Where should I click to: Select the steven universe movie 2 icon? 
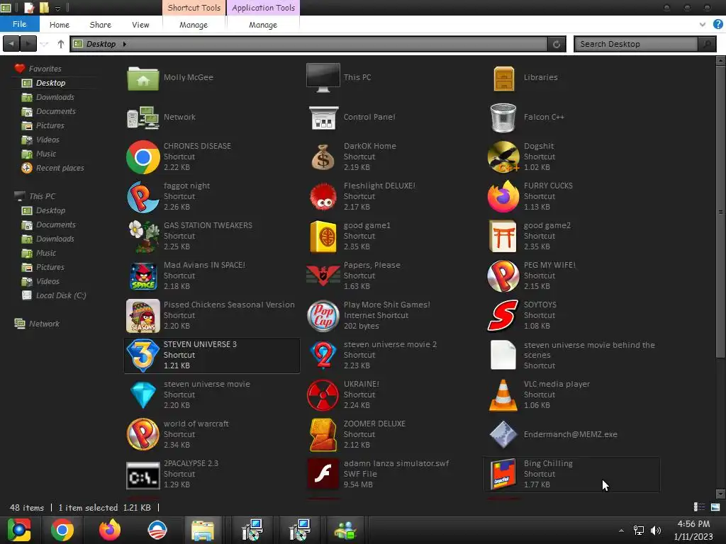coord(323,356)
